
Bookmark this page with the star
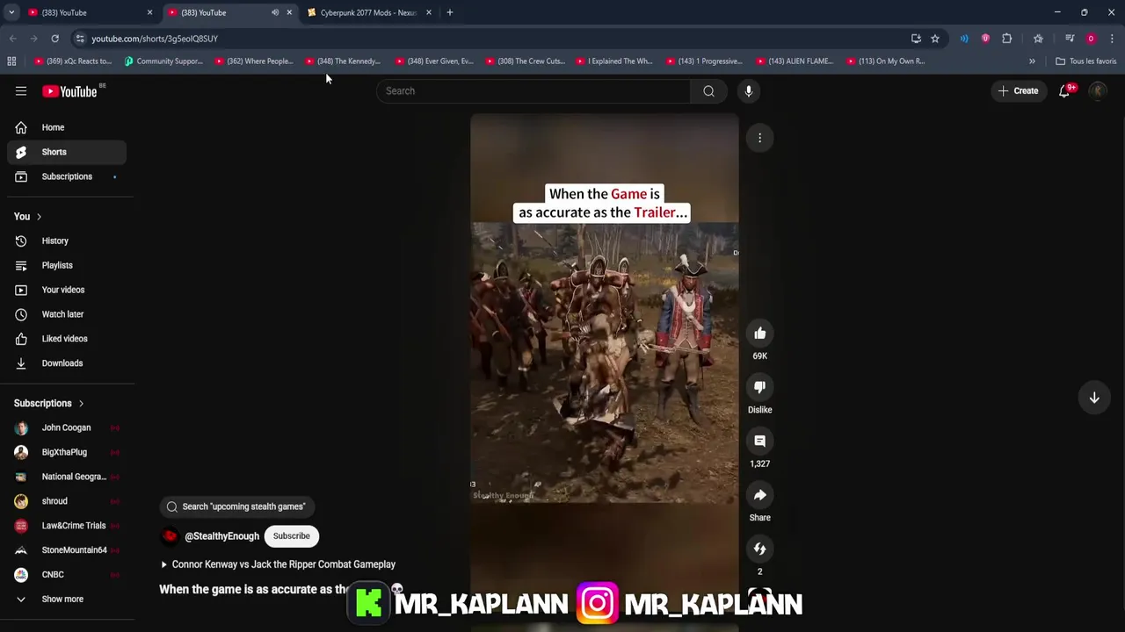935,39
